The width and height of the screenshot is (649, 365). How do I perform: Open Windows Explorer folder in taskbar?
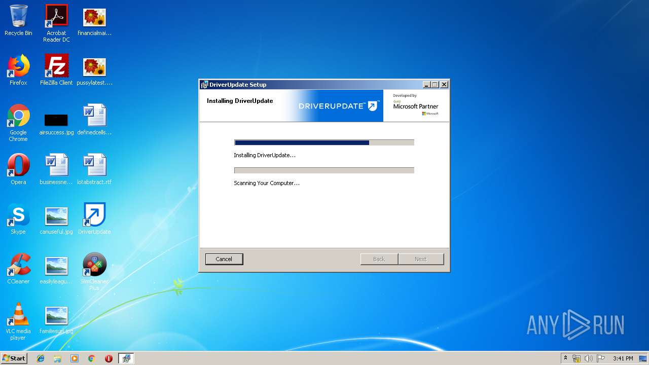coord(57,358)
